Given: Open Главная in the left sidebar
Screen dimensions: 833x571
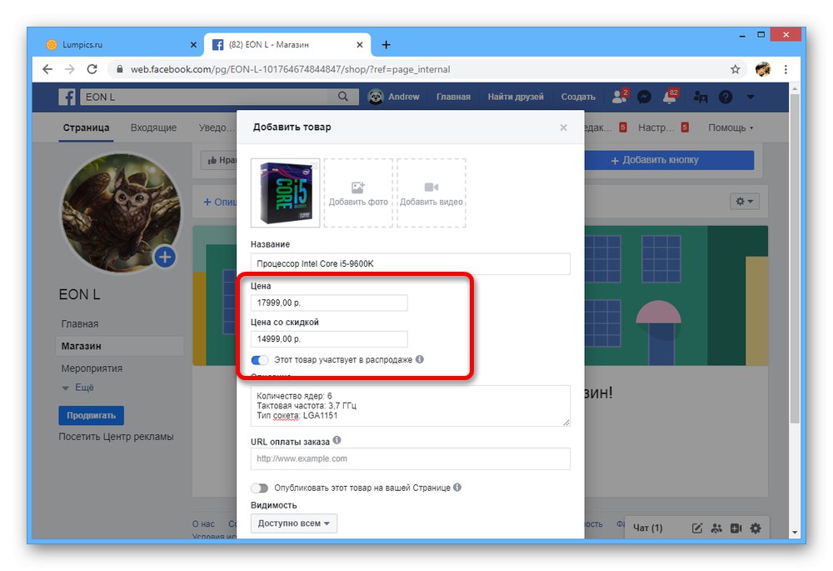Looking at the screenshot, I should [80, 323].
